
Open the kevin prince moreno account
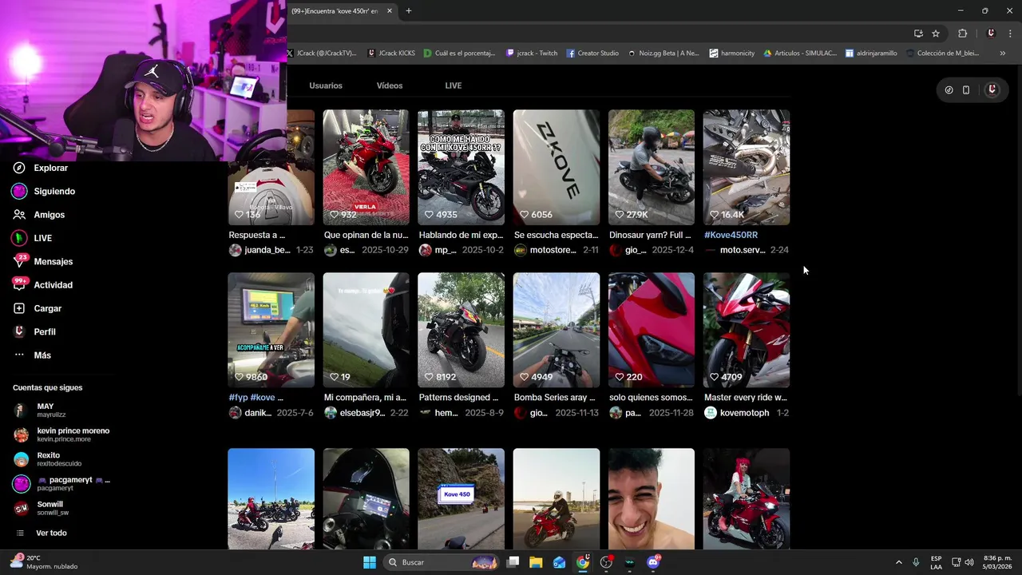[61, 434]
